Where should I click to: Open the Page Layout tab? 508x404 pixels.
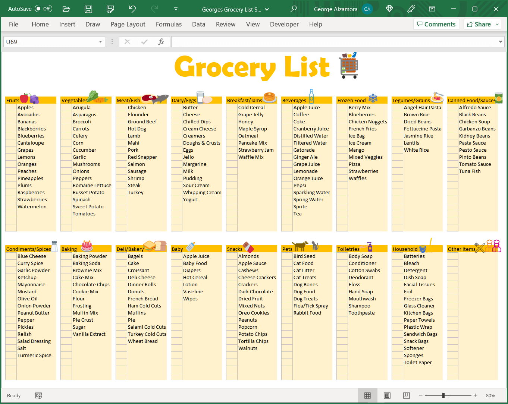pos(128,24)
